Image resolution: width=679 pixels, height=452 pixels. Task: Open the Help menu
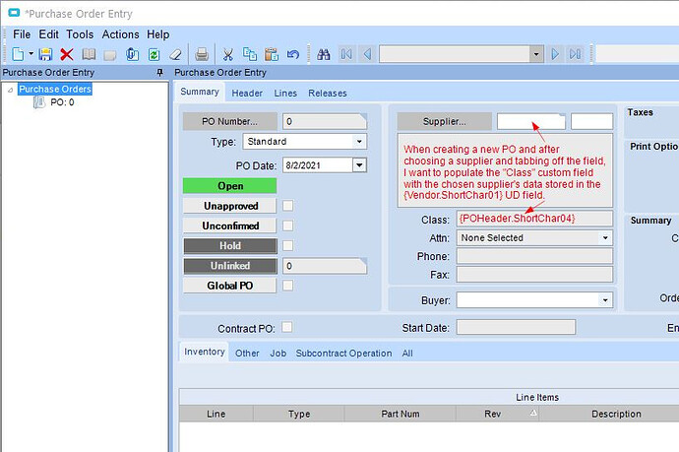[158, 34]
